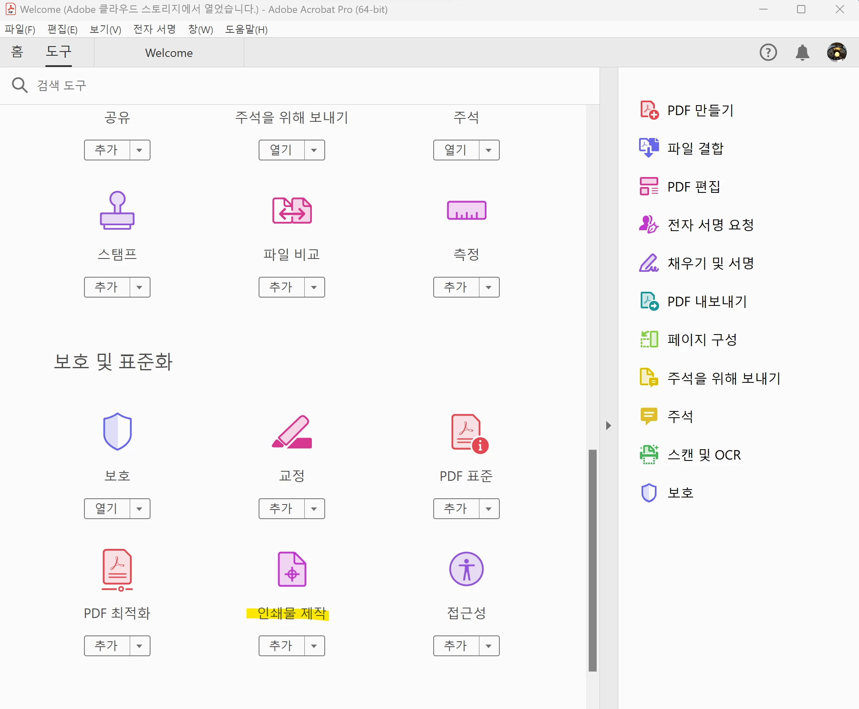859x709 pixels.
Task: Collapse the right tools pane arrow
Action: (608, 426)
